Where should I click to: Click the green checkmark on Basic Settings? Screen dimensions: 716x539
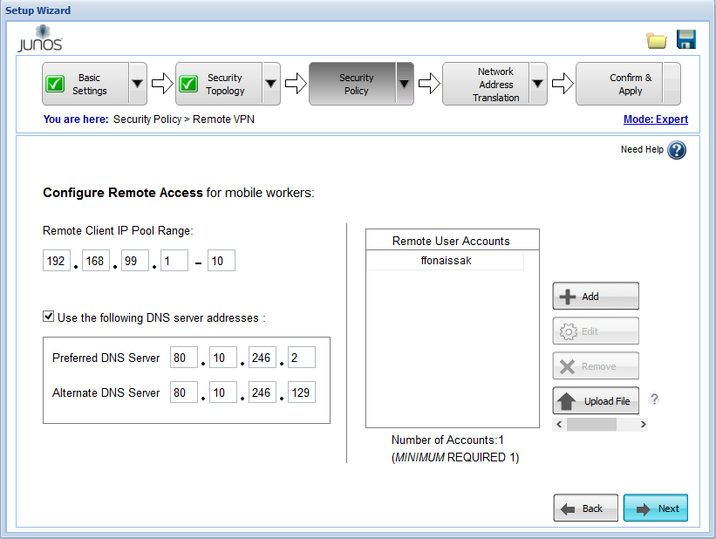click(x=55, y=84)
